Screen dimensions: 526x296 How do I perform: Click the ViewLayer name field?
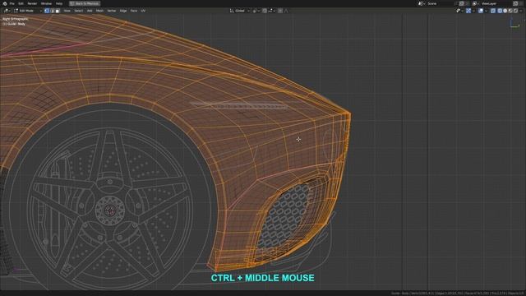tap(496, 3)
